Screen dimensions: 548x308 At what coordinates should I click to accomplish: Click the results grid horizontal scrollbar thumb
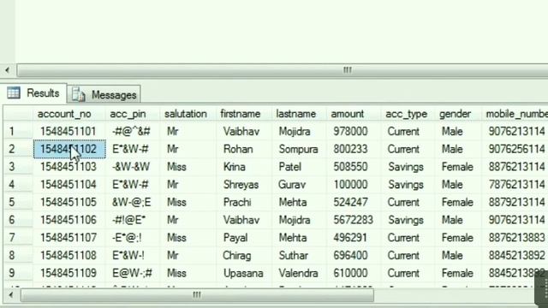click(197, 295)
